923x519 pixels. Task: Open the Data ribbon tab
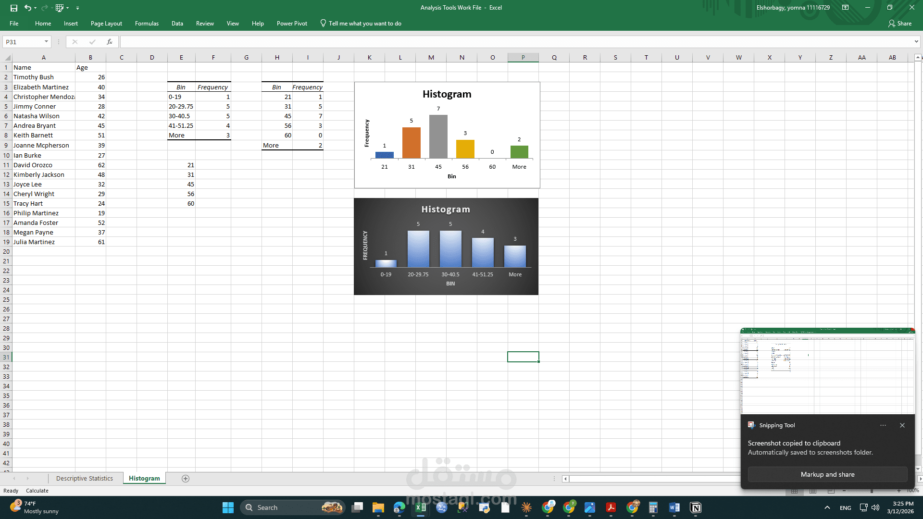click(x=177, y=23)
